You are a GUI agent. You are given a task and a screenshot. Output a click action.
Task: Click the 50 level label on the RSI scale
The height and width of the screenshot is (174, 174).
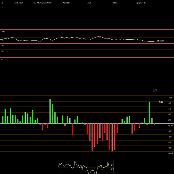coord(2,46)
